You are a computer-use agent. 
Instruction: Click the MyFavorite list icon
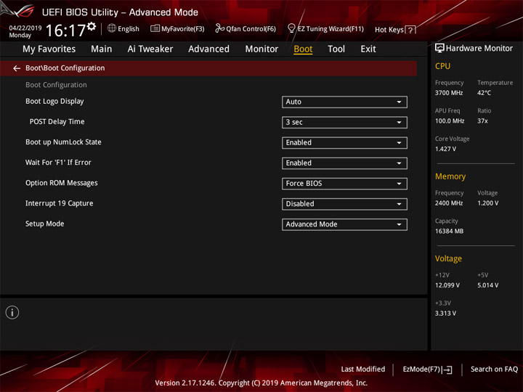coord(155,28)
